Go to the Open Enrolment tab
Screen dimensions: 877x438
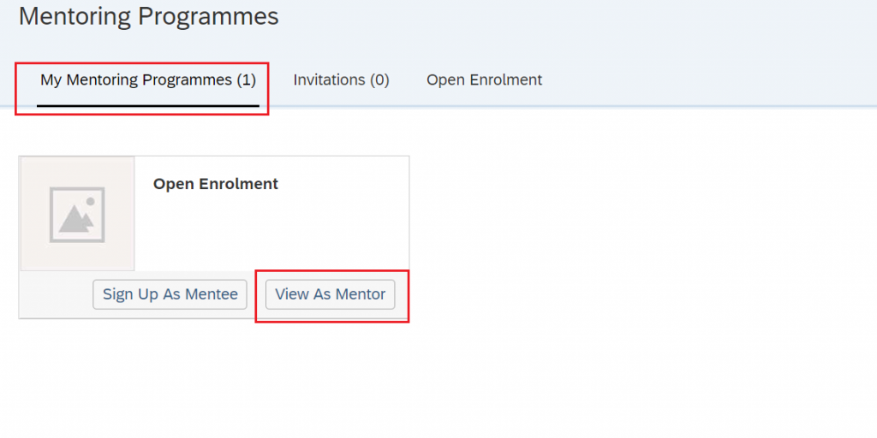tap(485, 80)
